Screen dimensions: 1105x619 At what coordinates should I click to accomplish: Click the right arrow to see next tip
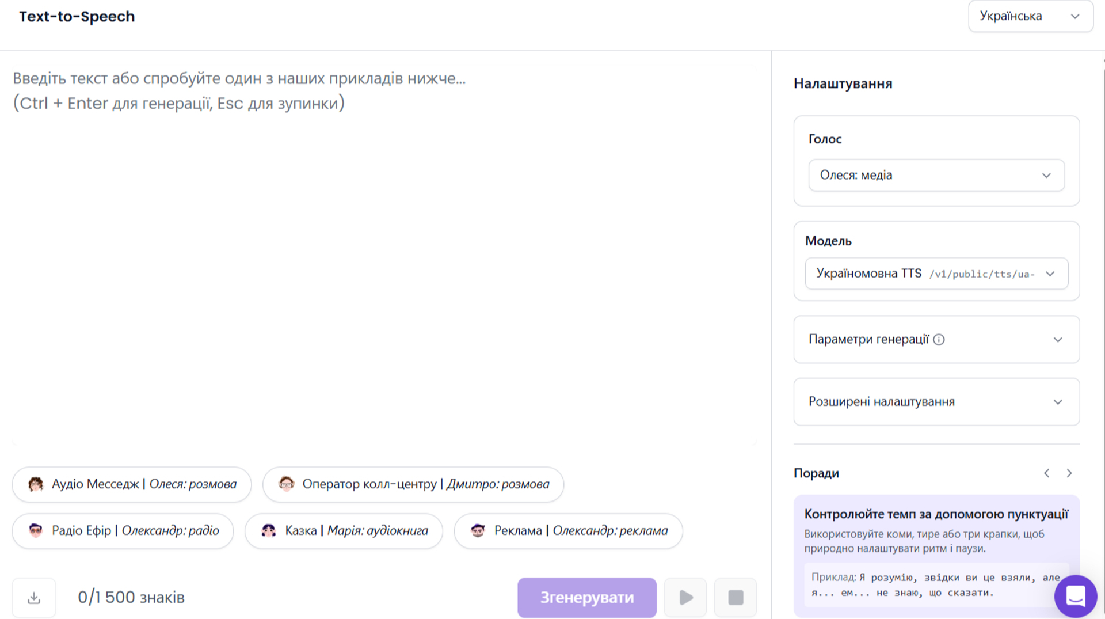pos(1069,473)
